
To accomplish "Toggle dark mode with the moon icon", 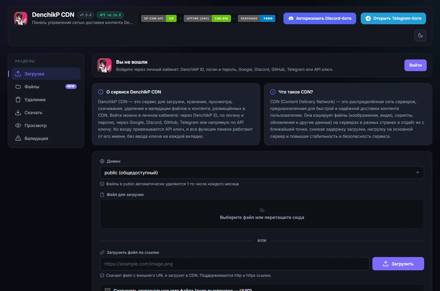I will (x=420, y=36).
